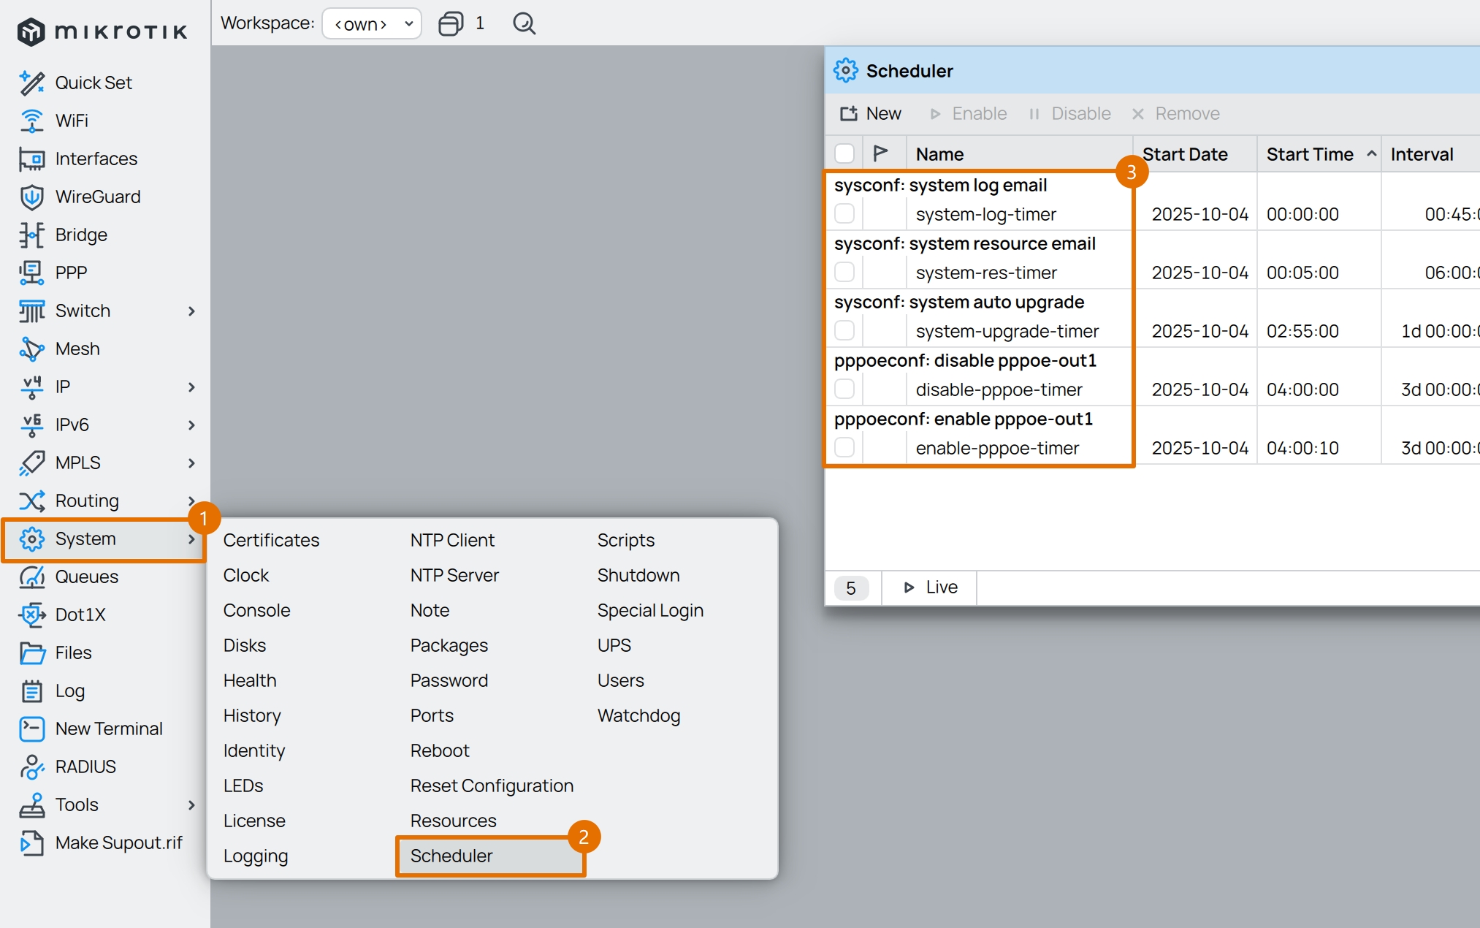Open Clock from the System submenu
The image size is (1480, 928).
coord(245,575)
